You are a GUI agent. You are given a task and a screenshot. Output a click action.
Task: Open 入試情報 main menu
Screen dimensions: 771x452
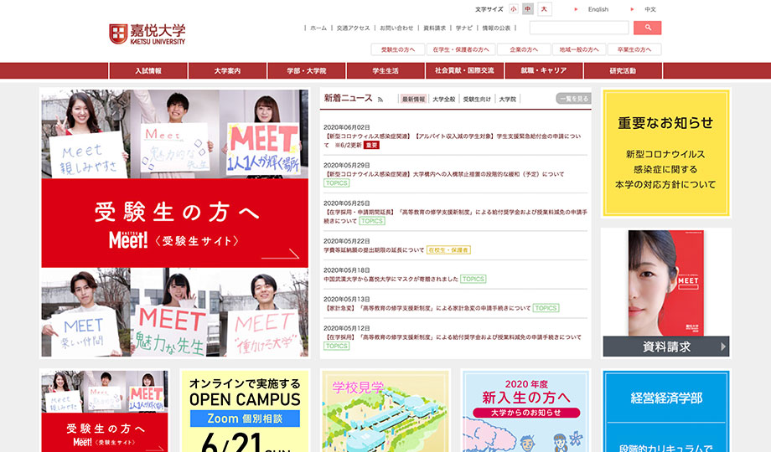click(x=148, y=71)
